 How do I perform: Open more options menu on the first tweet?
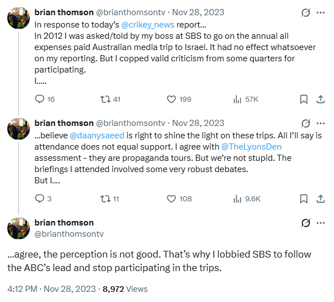coord(320,12)
